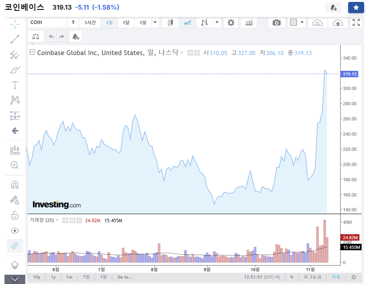Click the COIN symbol input field
This screenshot has width=367, height=284.
[47, 22]
